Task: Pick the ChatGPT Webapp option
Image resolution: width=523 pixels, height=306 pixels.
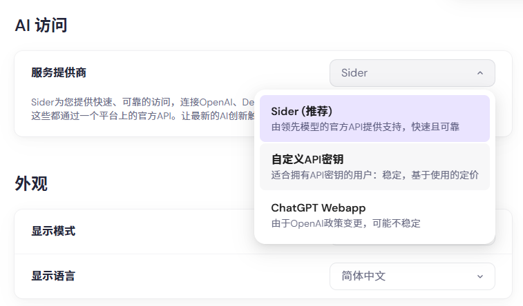Action: click(x=374, y=215)
